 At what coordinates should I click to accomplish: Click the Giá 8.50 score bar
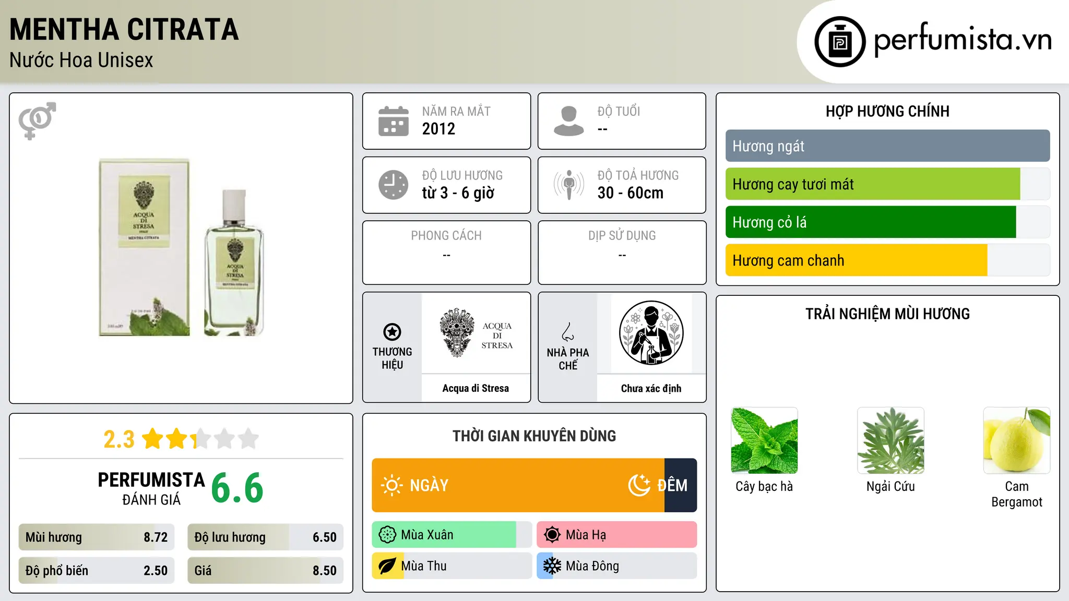(x=265, y=571)
